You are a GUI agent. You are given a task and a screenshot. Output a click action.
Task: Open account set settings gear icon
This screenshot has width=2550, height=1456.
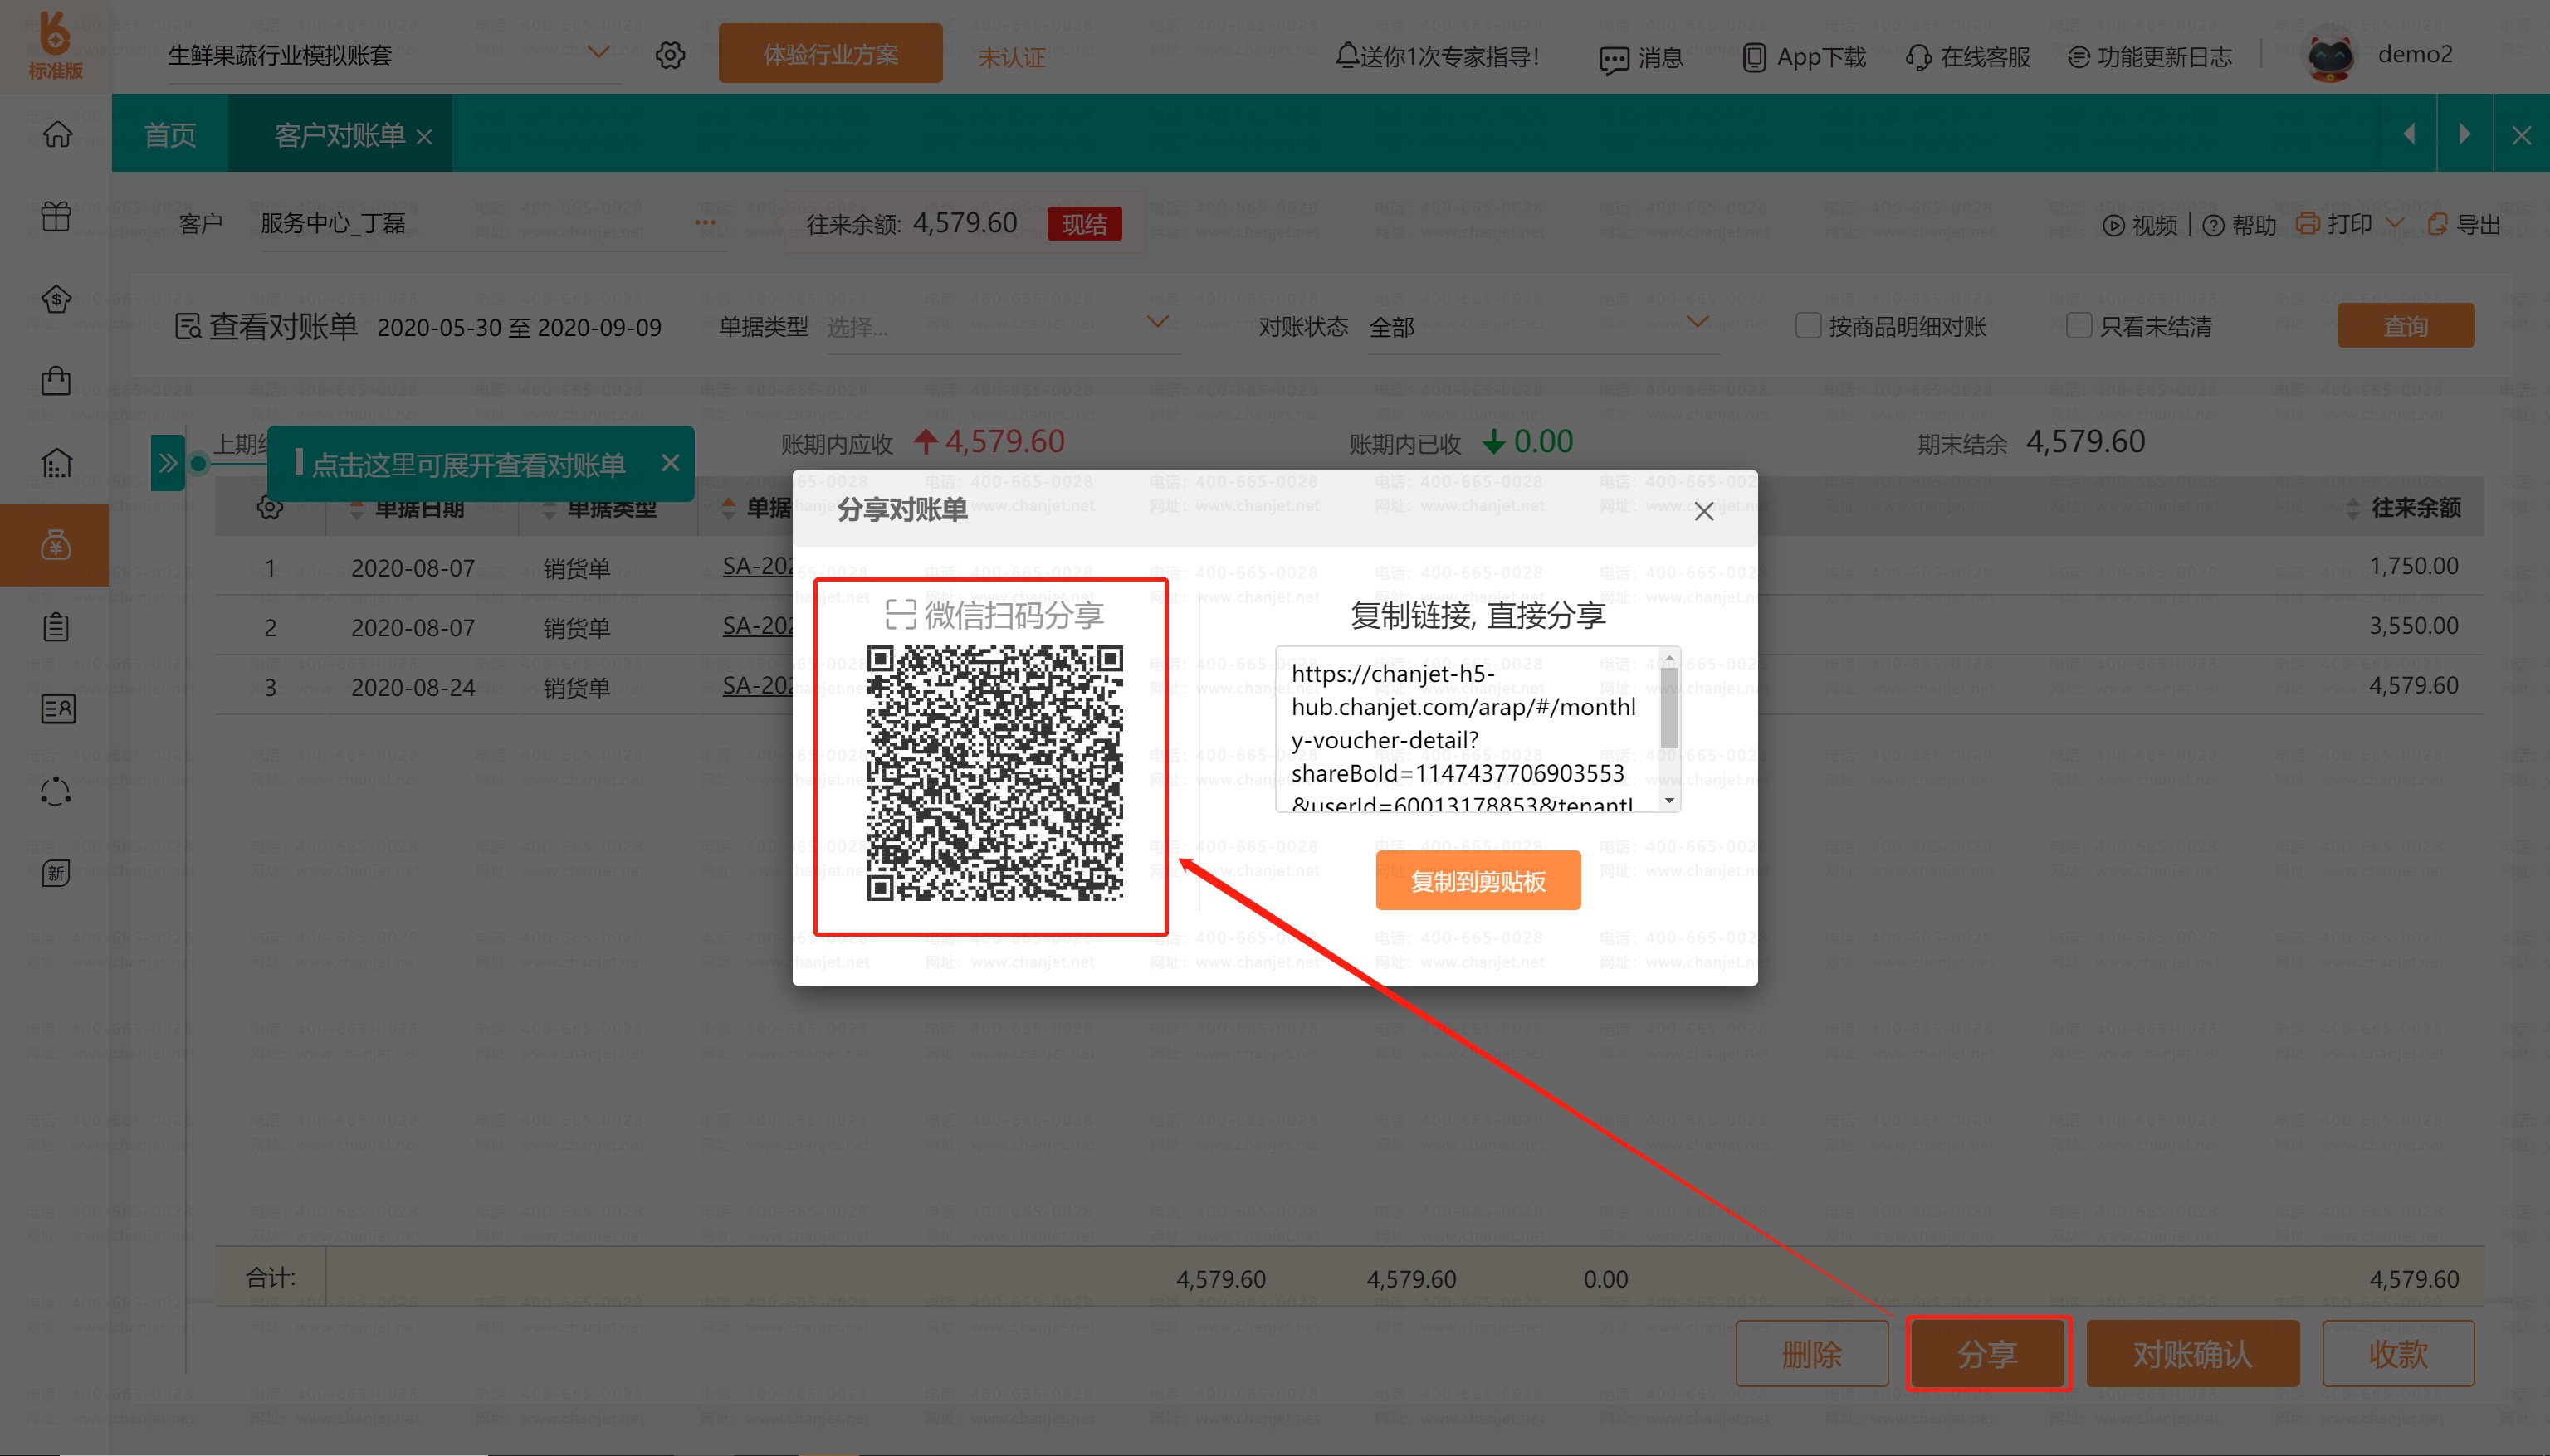click(x=670, y=55)
